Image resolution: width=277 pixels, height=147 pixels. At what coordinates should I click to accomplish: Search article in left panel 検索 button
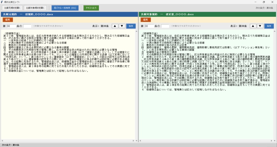point(131,26)
